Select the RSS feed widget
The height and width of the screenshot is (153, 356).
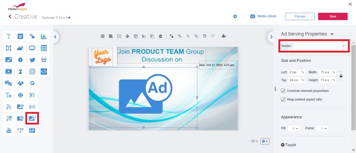point(9,107)
